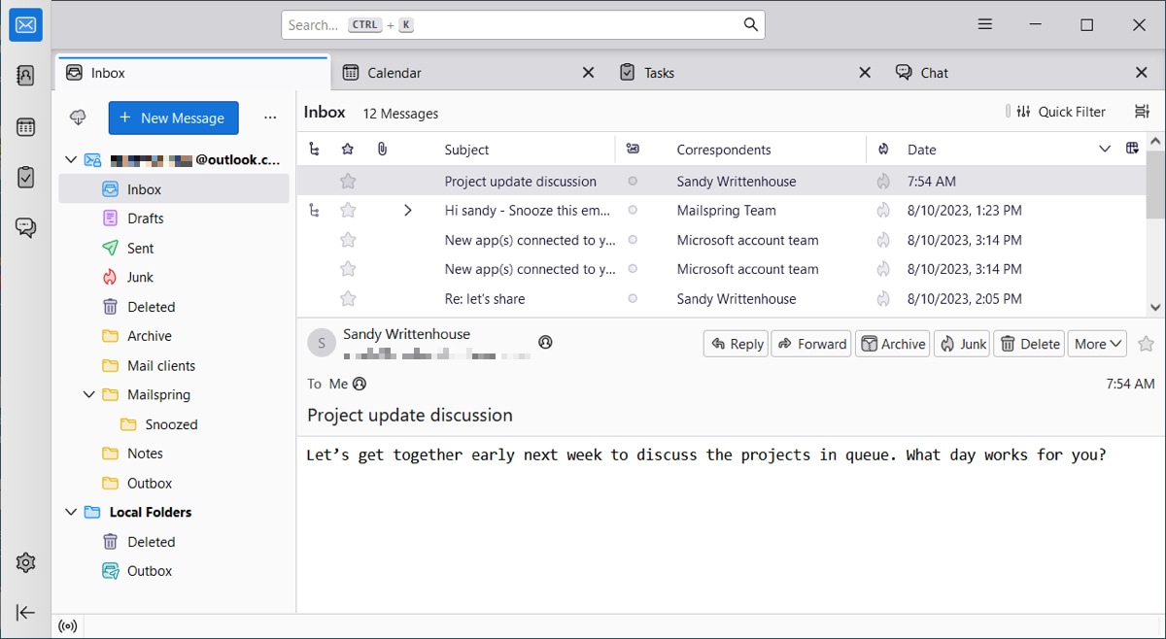Collapse the Mailspring folder
This screenshot has height=639, width=1166.
(89, 394)
